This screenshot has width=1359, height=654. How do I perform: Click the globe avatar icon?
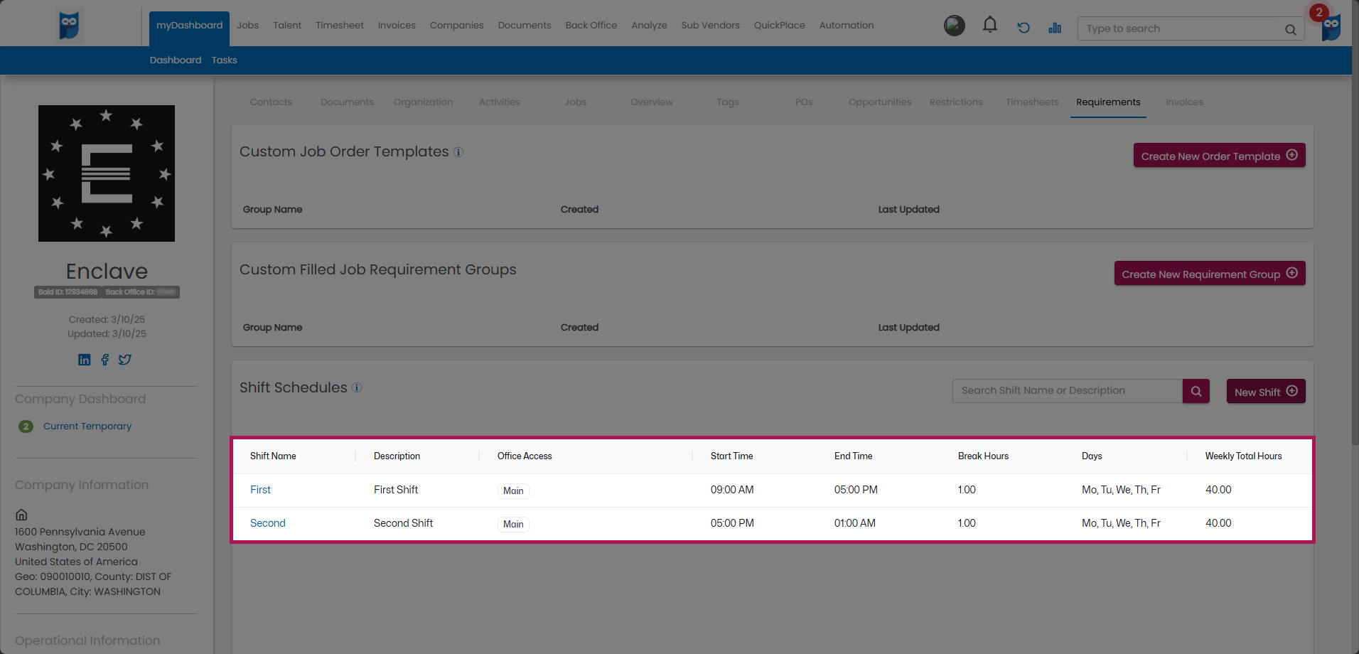[x=954, y=26]
